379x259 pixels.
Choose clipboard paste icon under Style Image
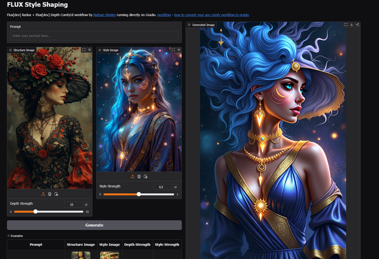coord(146,177)
